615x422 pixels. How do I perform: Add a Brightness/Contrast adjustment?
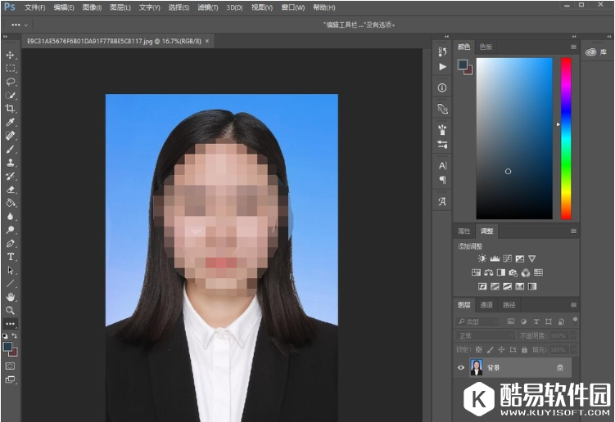[482, 258]
